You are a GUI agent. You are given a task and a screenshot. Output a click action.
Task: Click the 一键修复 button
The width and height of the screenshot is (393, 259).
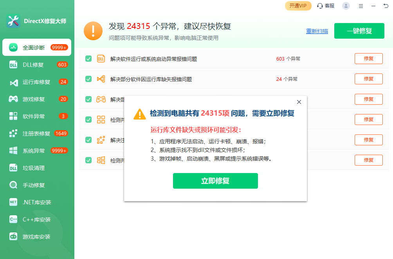pos(359,31)
